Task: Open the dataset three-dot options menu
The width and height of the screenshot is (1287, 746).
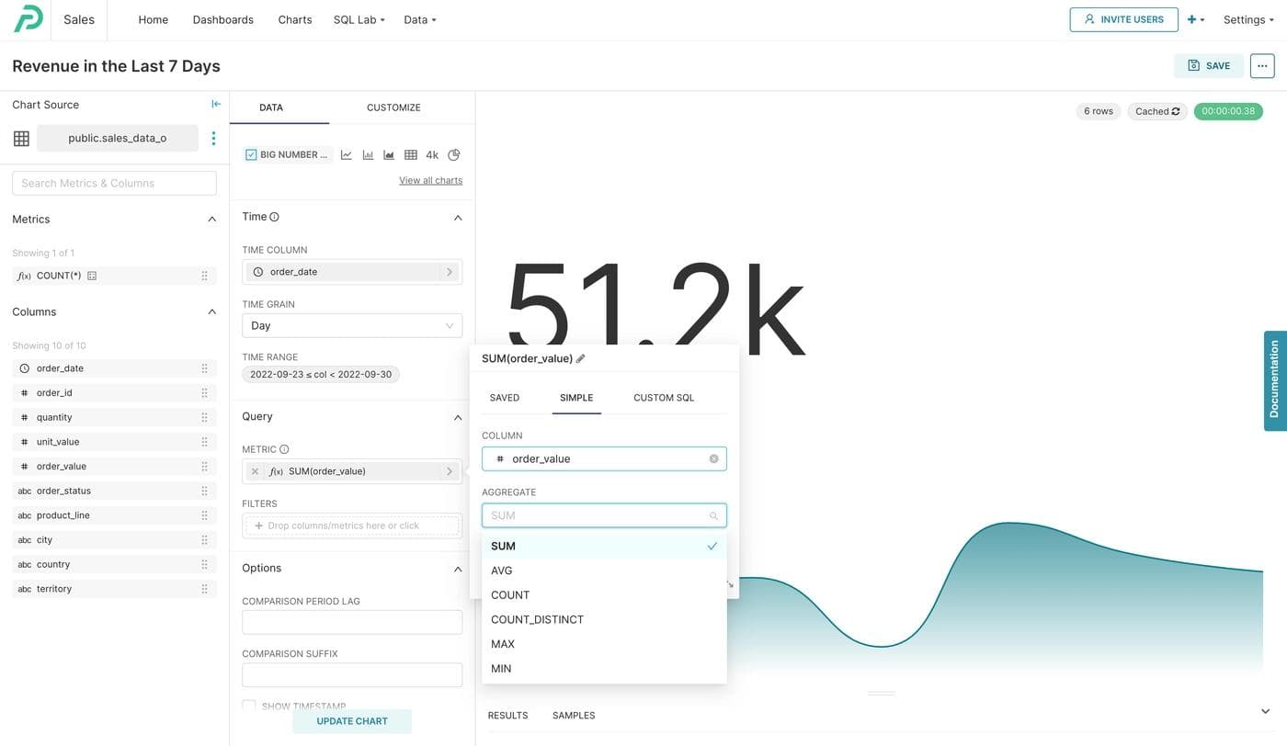Action: tap(213, 138)
